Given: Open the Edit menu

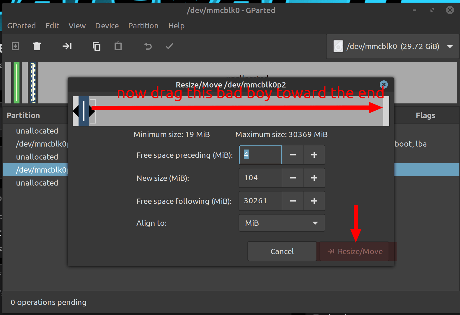Looking at the screenshot, I should coord(52,26).
